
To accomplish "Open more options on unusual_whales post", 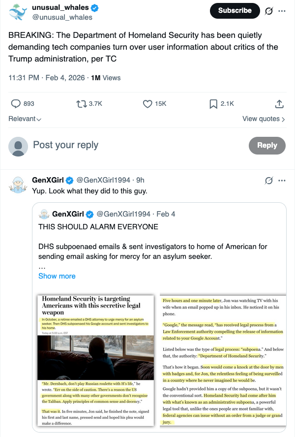I will click(x=282, y=11).
